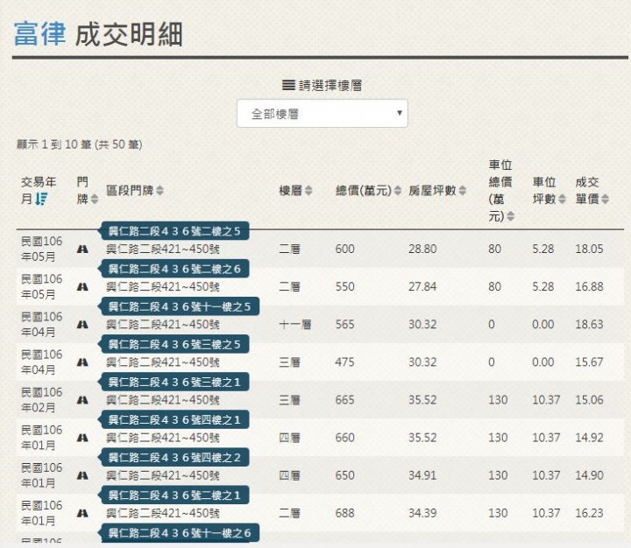The width and height of the screenshot is (631, 548).
Task: Click unit price cell 18.63
Action: (589, 325)
